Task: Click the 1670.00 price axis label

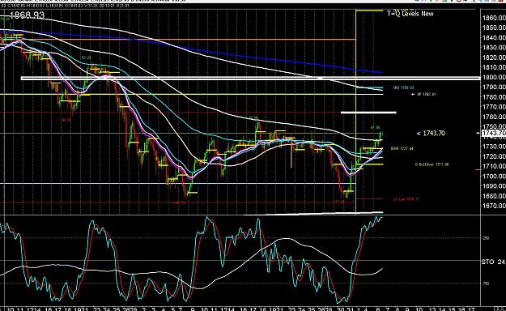Action: pos(494,206)
